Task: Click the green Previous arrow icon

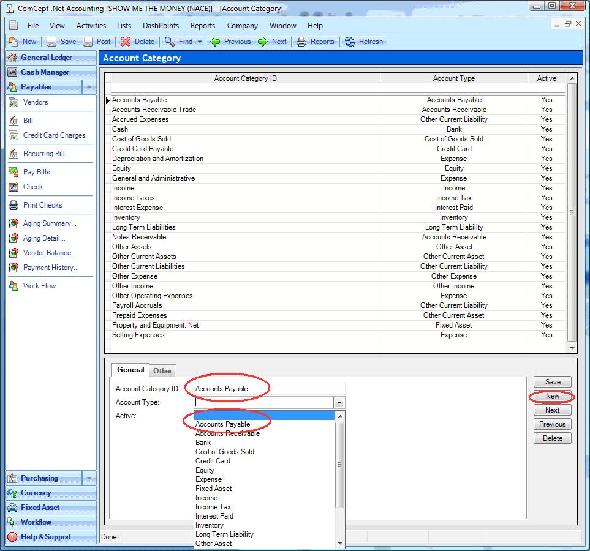Action: pos(215,42)
